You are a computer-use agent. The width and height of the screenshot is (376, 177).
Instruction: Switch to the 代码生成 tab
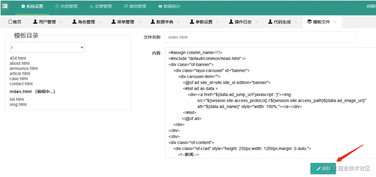tap(279, 22)
